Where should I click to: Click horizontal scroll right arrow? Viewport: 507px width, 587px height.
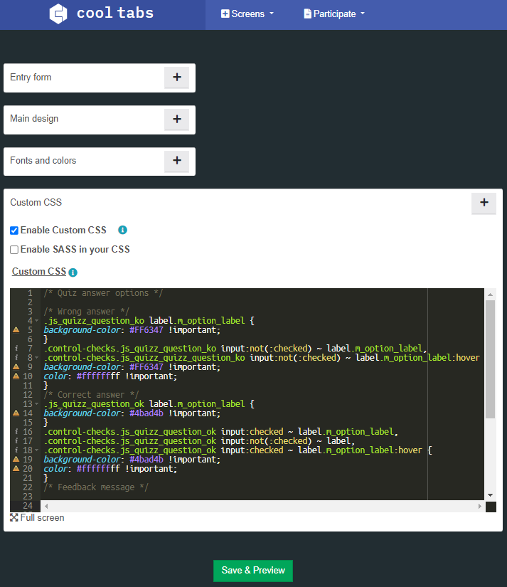[480, 506]
